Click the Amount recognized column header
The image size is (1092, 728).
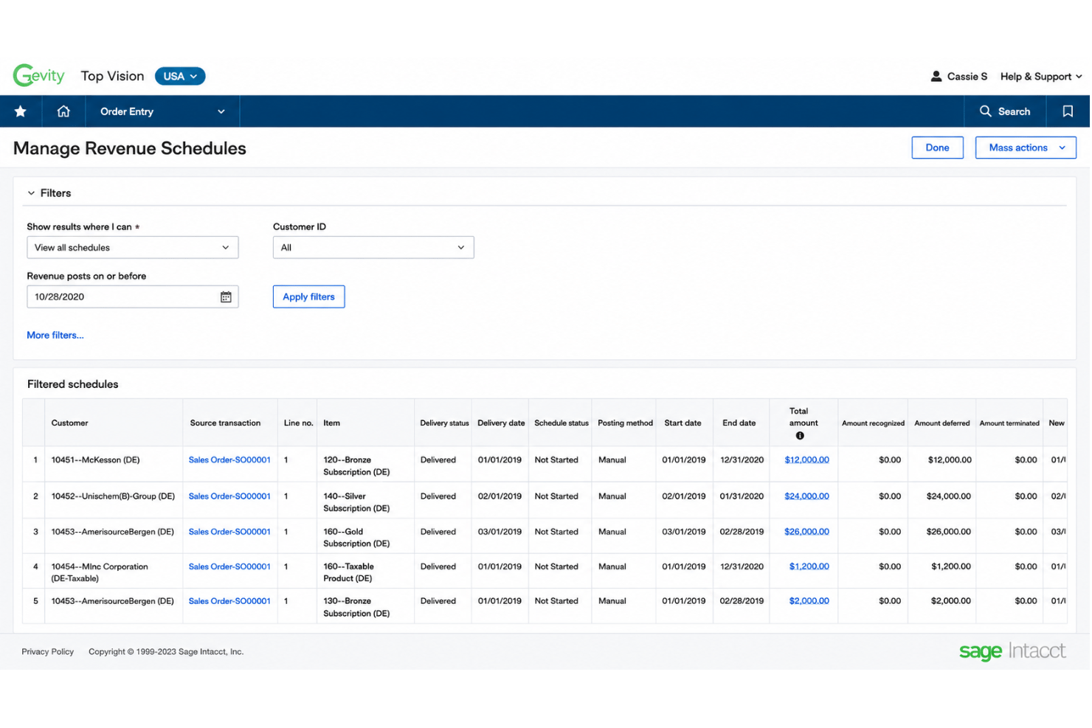[874, 424]
